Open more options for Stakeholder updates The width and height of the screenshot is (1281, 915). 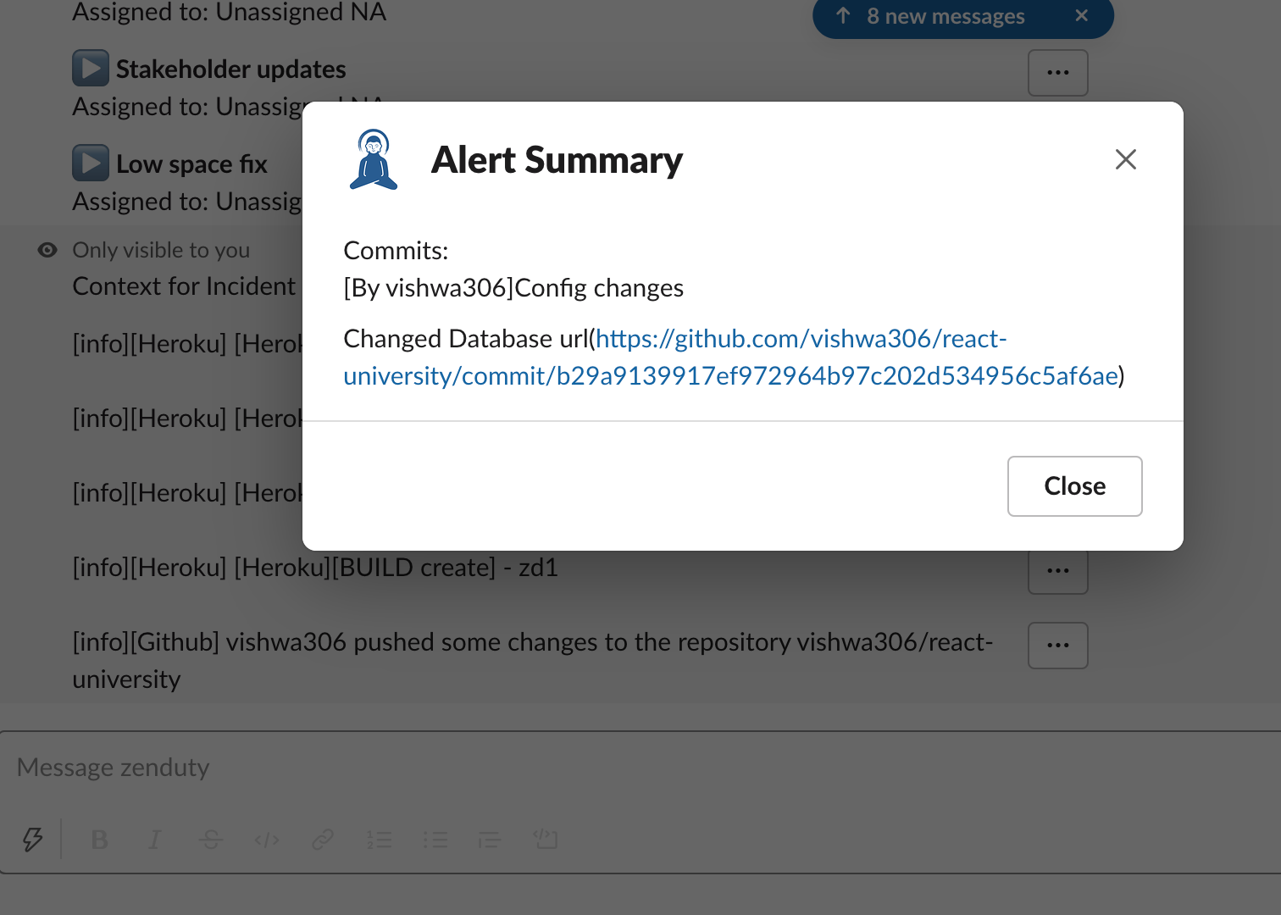click(x=1057, y=73)
